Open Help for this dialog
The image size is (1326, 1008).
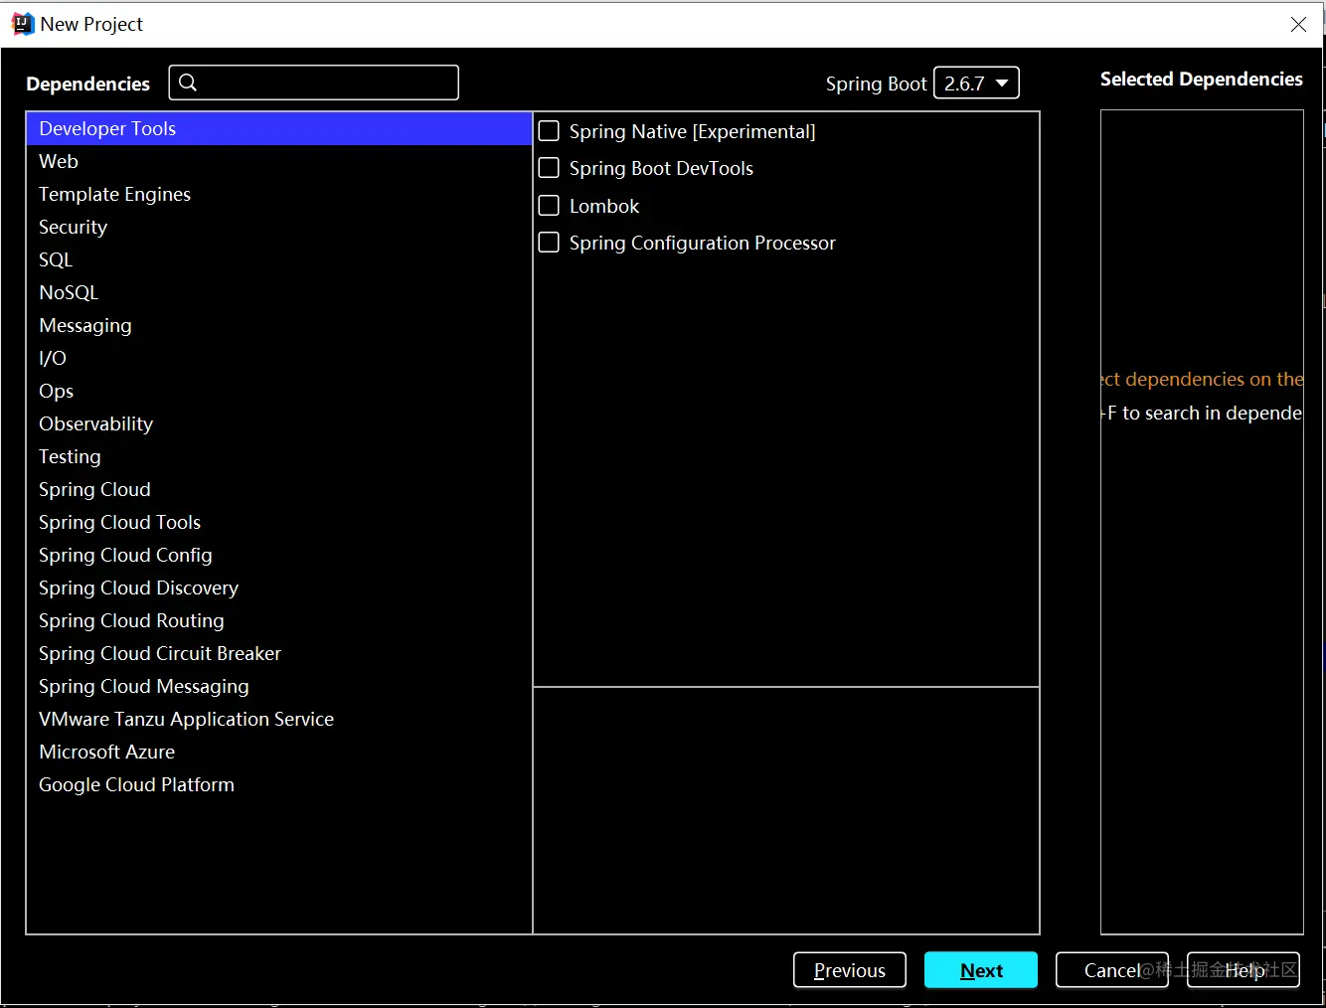tap(1243, 970)
